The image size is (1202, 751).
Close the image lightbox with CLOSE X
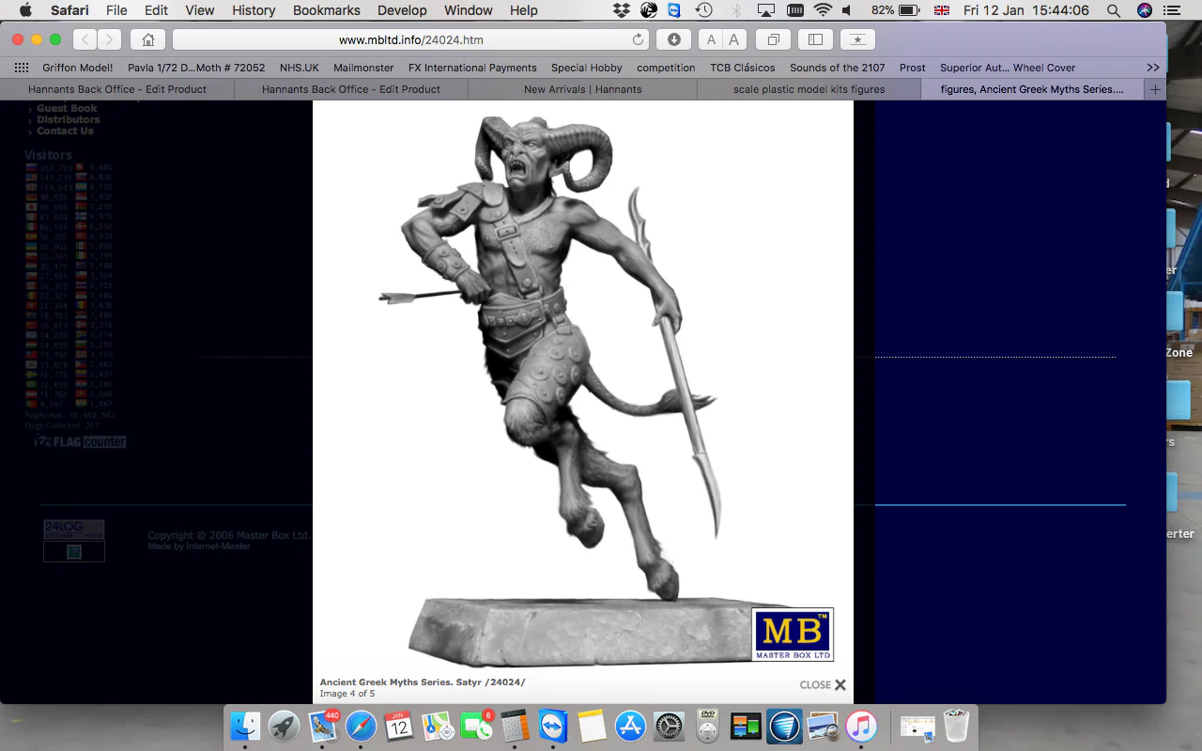(823, 685)
